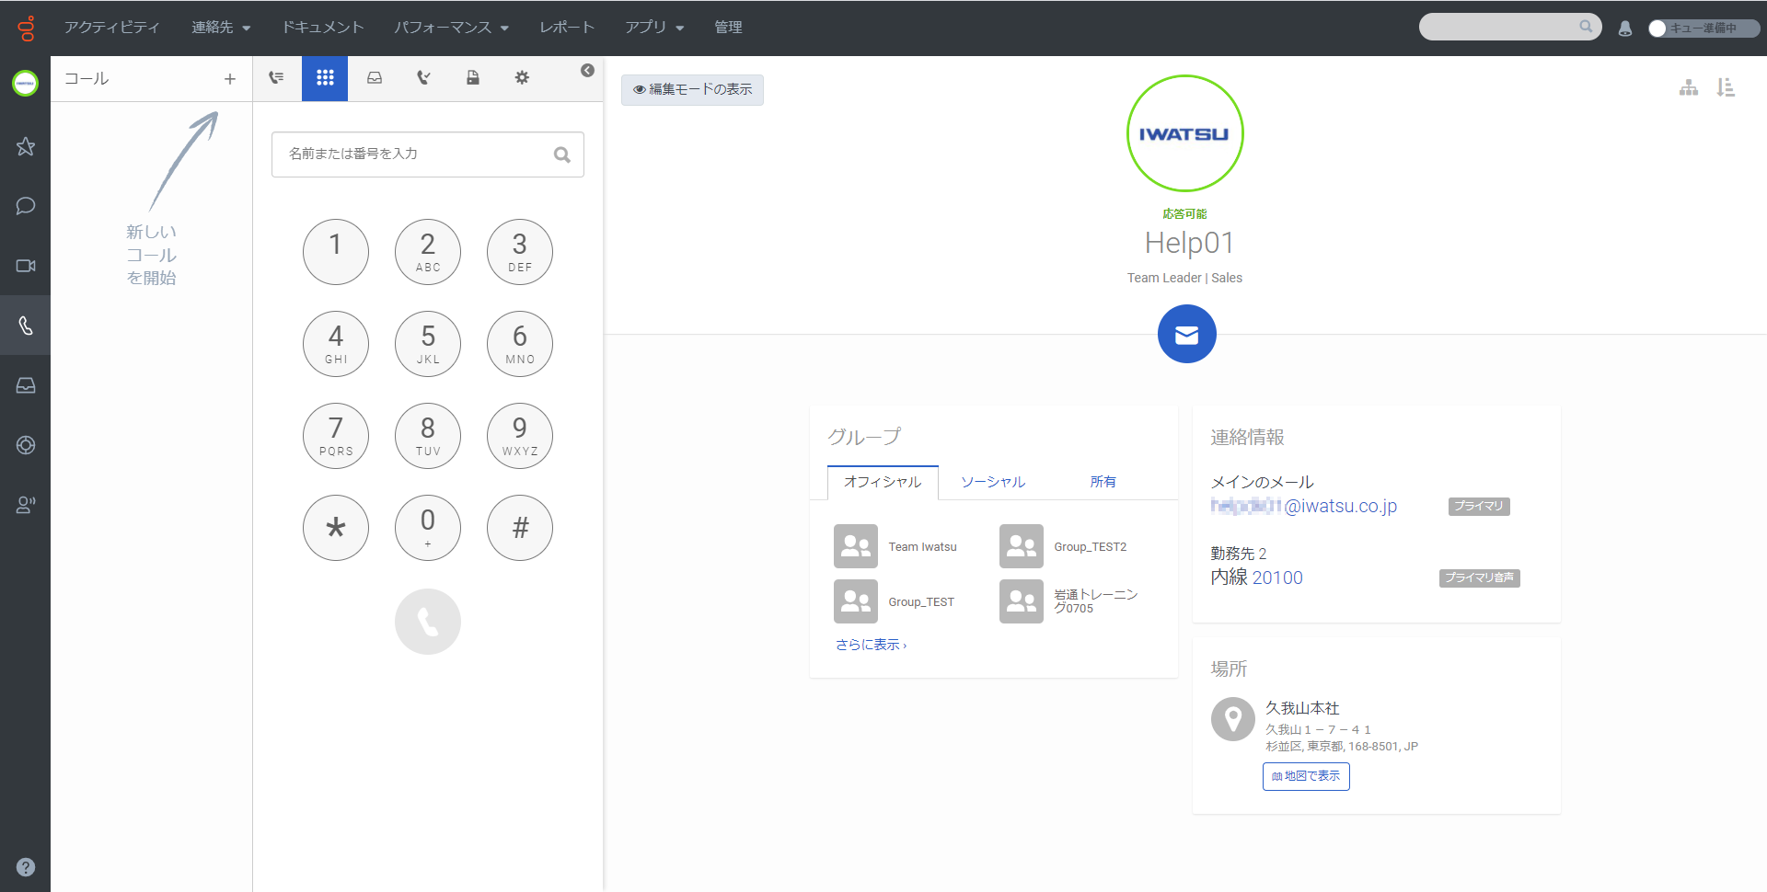Open organization hierarchy chart icon
The width and height of the screenshot is (1767, 892).
tap(1689, 87)
